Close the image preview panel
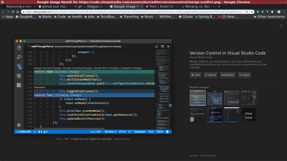This screenshot has height=161, width=287. tap(281, 26)
